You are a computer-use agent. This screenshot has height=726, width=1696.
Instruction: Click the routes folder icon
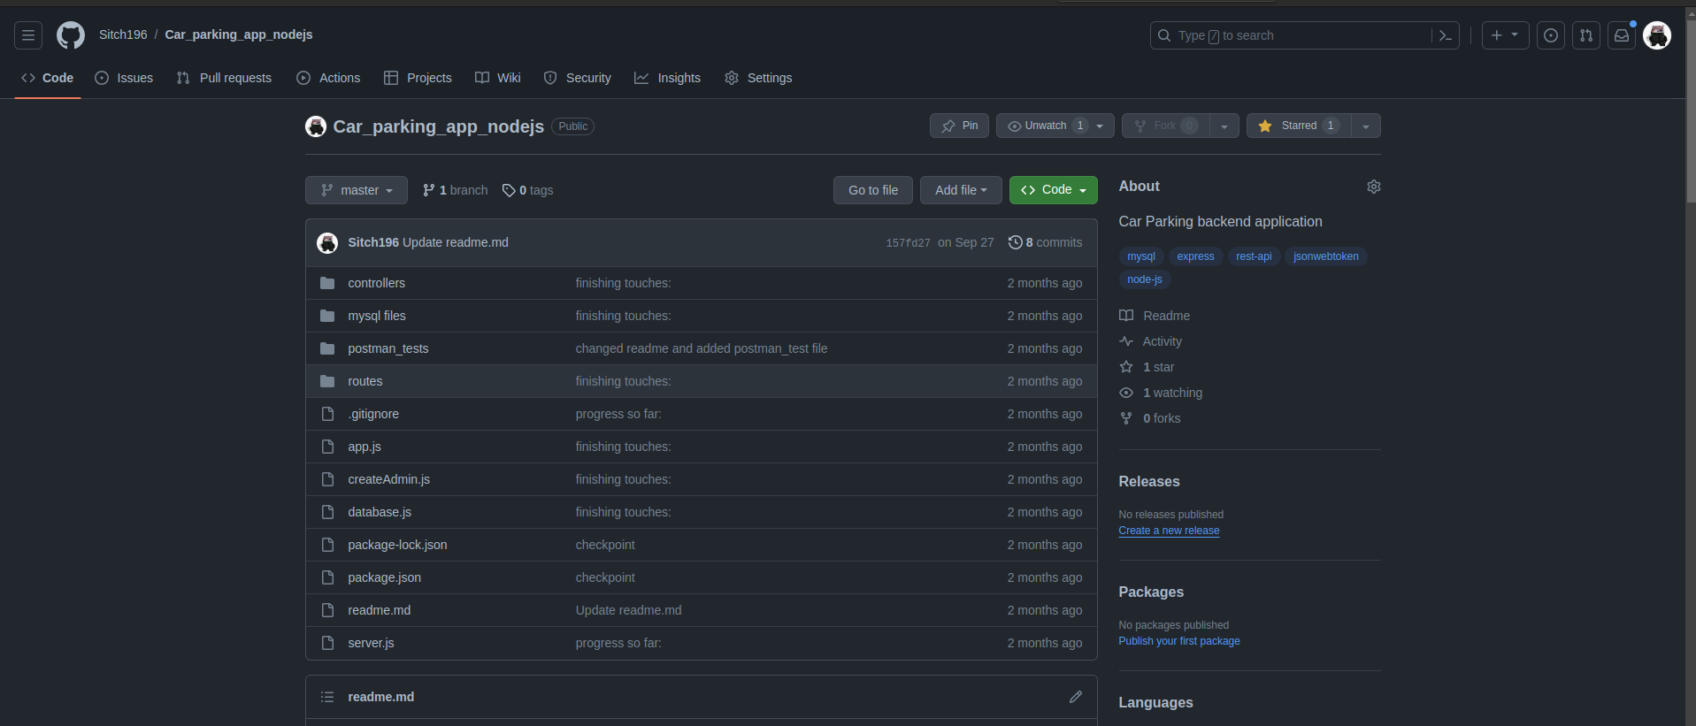tap(327, 381)
